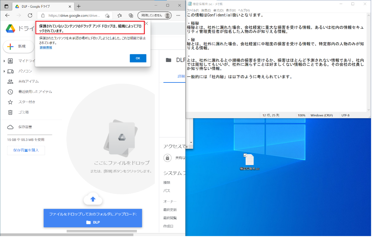Click the Google Drive logo
Screen dimensions: 372x237
coord(10,28)
